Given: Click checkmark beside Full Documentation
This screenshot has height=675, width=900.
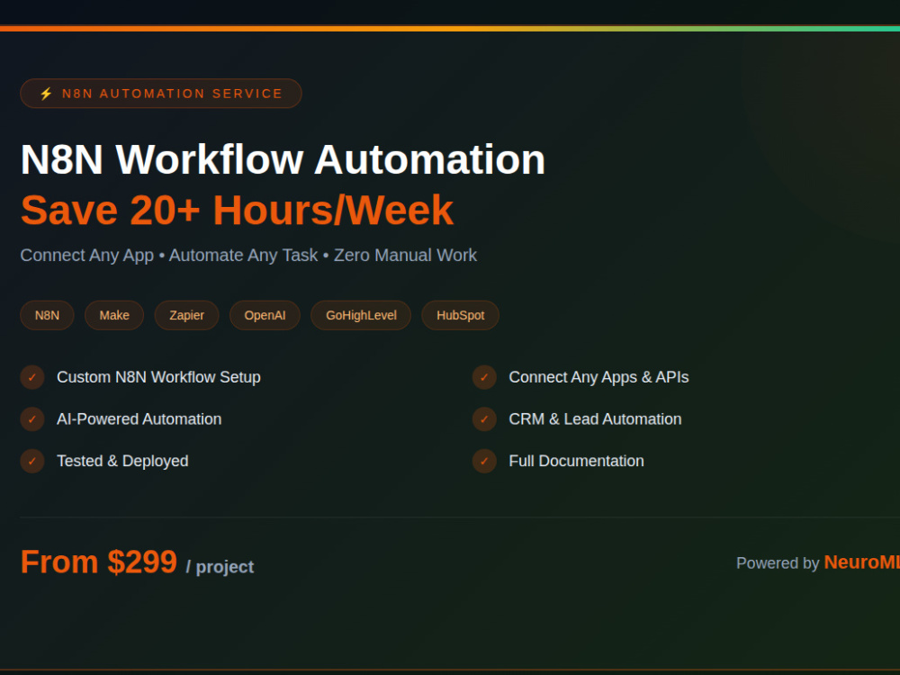Looking at the screenshot, I should point(484,461).
